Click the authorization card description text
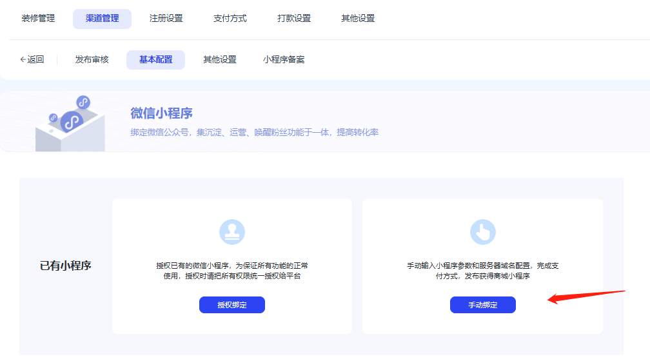 [232, 271]
